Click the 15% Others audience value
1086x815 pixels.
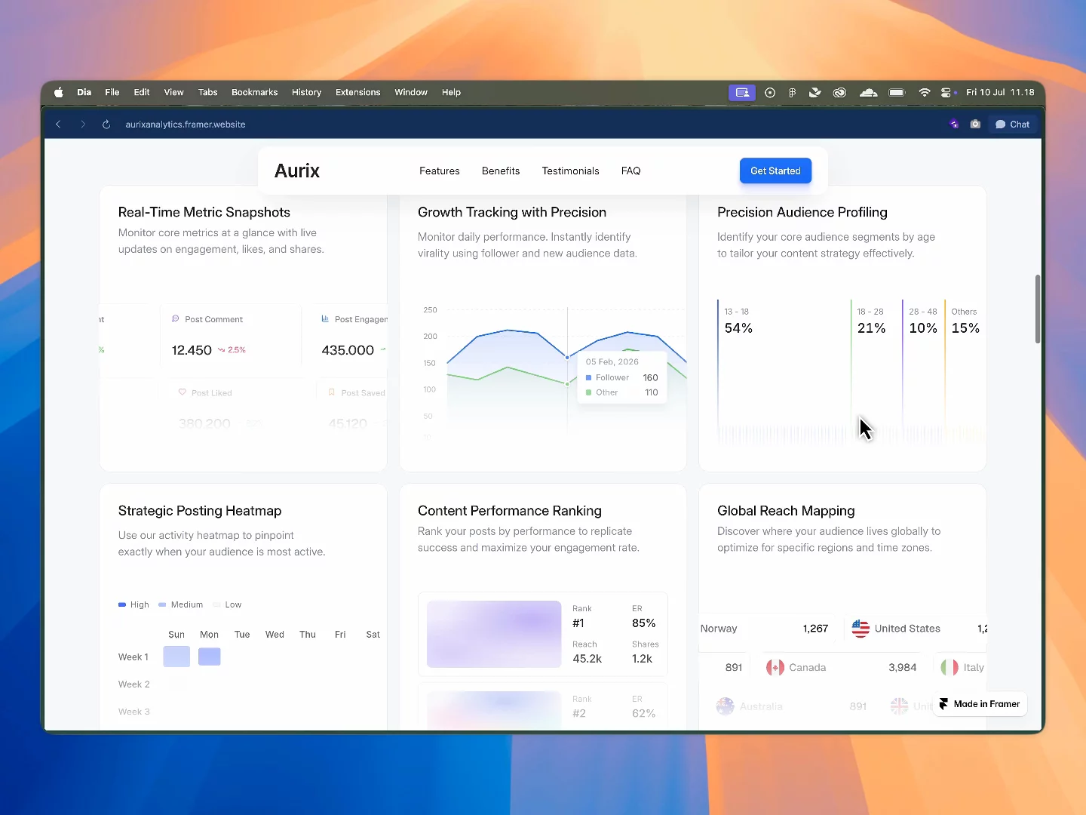coord(965,328)
